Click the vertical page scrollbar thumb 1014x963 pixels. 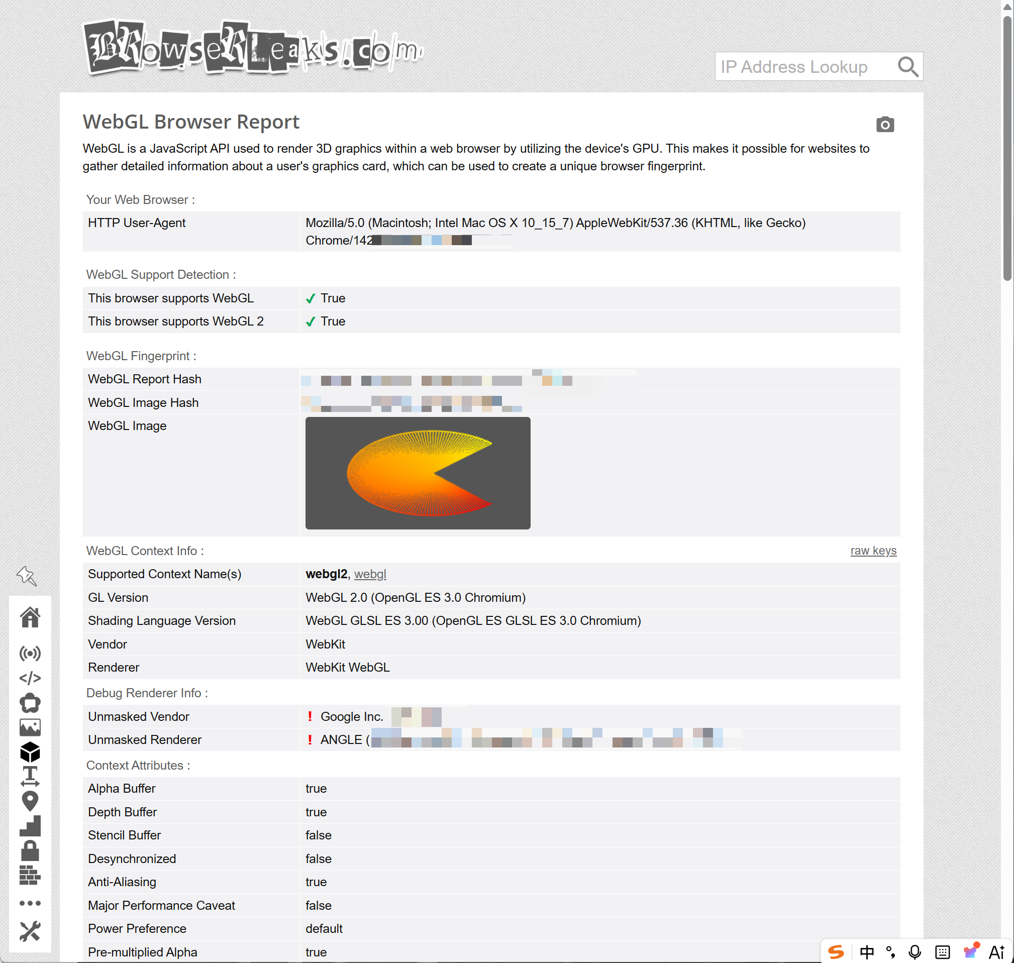(1007, 148)
